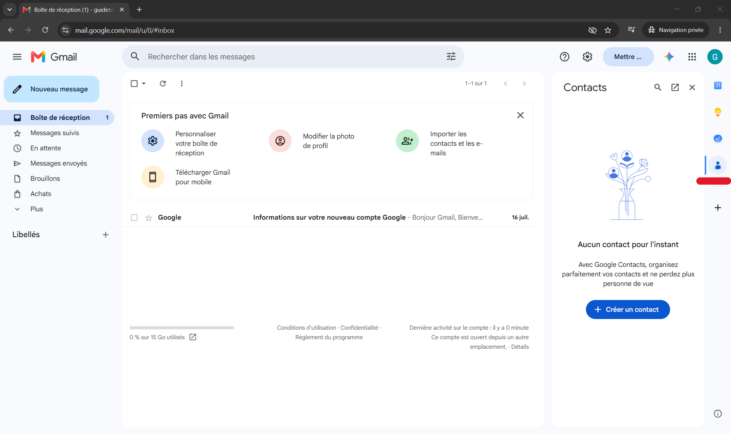
Task: Refresh the inbox message list
Action: [x=163, y=83]
